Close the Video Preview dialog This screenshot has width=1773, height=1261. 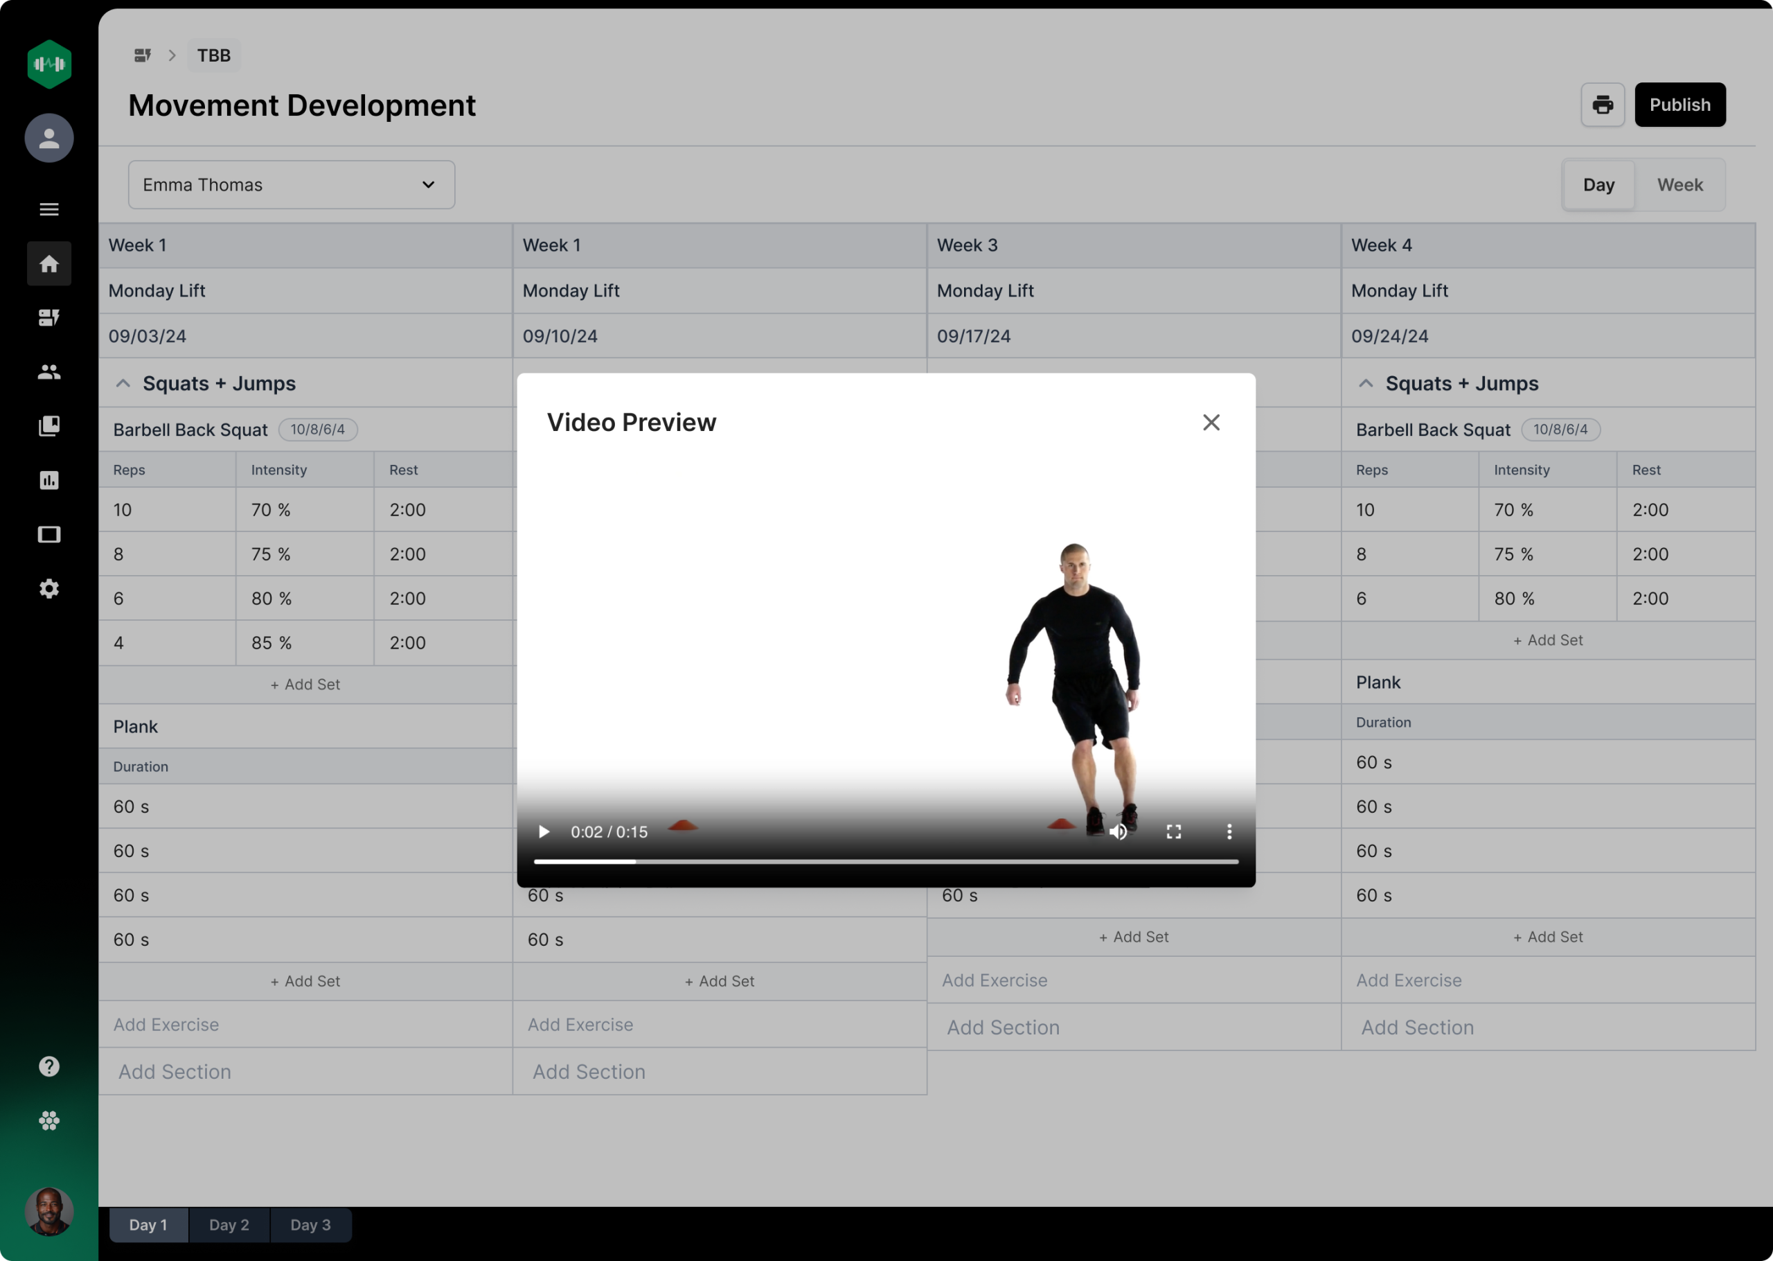[x=1211, y=423]
